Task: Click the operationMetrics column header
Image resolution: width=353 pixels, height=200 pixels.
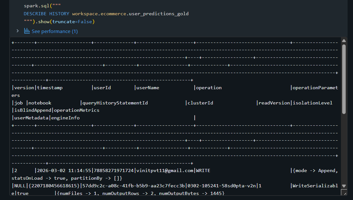Action: click(x=77, y=110)
